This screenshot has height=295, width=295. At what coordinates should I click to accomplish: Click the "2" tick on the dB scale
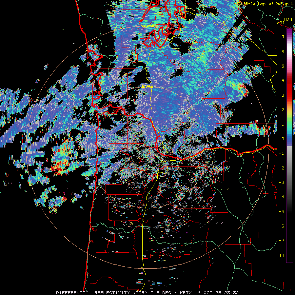click(x=283, y=110)
